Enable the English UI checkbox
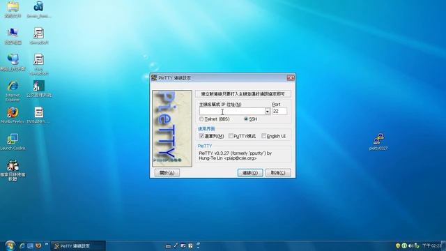Screen dimensions: 446x251 pos(263,136)
